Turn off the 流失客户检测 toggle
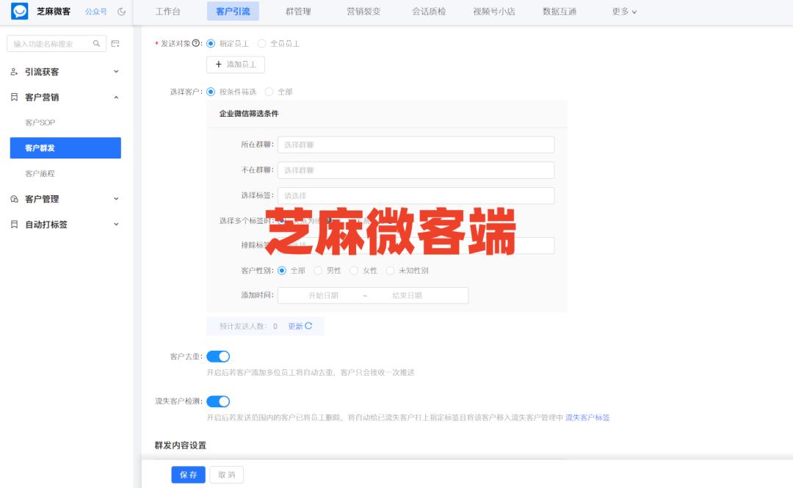Viewport: 793px width, 488px height. point(217,401)
